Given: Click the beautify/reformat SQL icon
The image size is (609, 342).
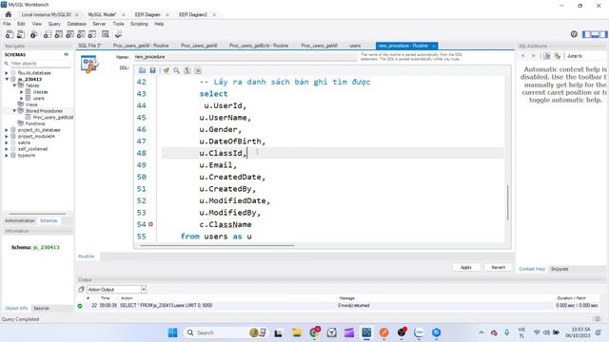Looking at the screenshot, I should 166,70.
